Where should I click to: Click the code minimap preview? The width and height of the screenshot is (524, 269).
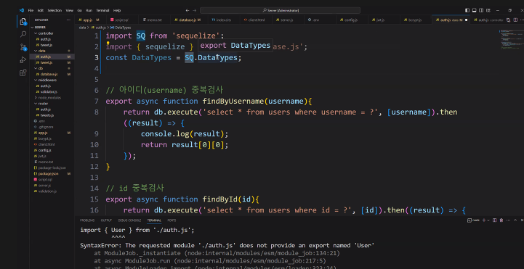point(511,40)
